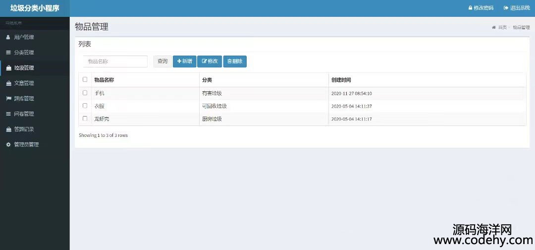Click the date 2020-05-04 14:11:37
Screen dimensions: 535x250
[351, 106]
